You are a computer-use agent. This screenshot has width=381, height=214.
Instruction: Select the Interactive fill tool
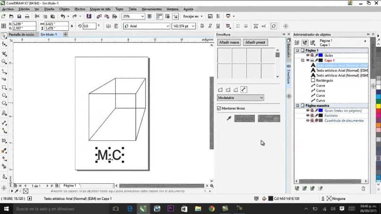point(4,159)
